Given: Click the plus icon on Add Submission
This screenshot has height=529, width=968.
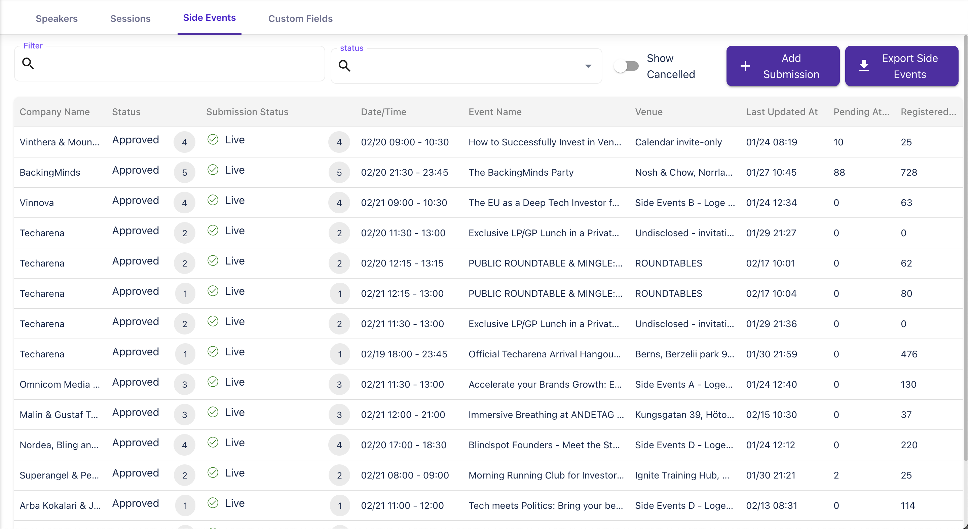Looking at the screenshot, I should (745, 66).
